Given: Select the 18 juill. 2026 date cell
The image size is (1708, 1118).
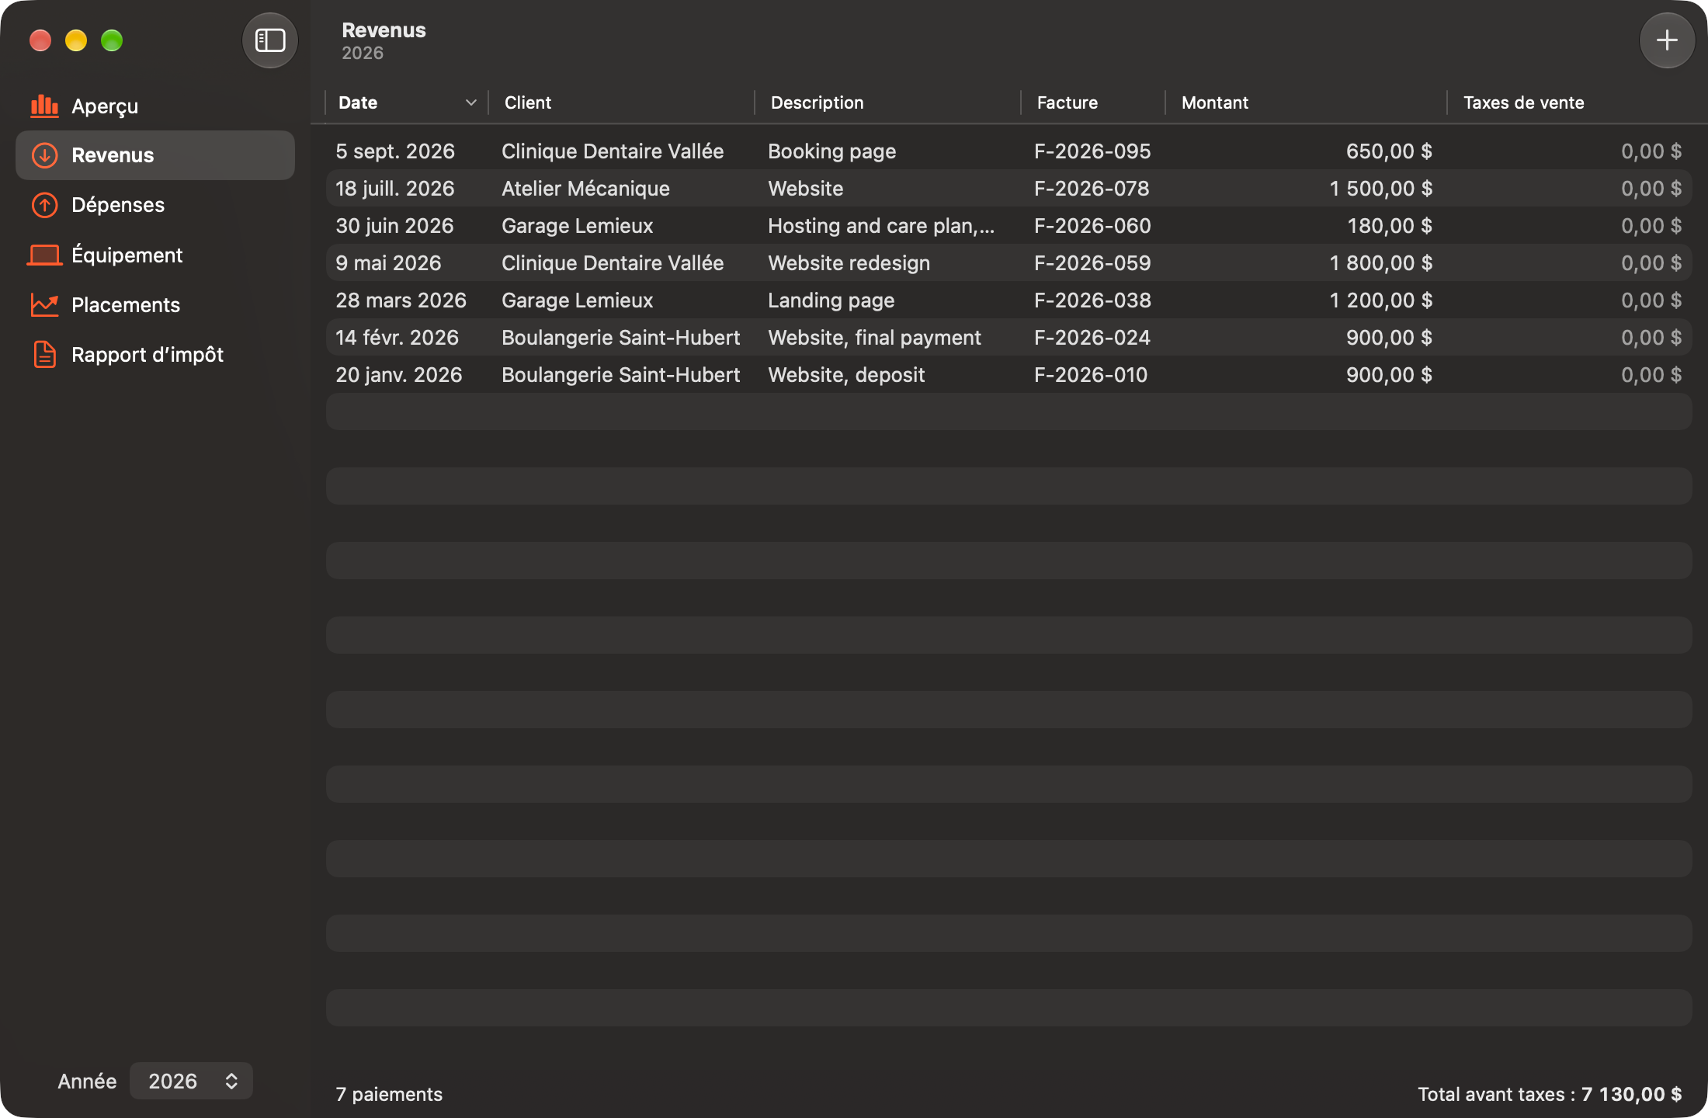Looking at the screenshot, I should (x=395, y=189).
